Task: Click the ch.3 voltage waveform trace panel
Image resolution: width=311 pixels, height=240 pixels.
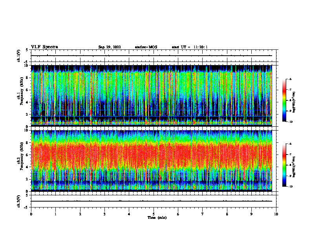Action: (x=154, y=201)
